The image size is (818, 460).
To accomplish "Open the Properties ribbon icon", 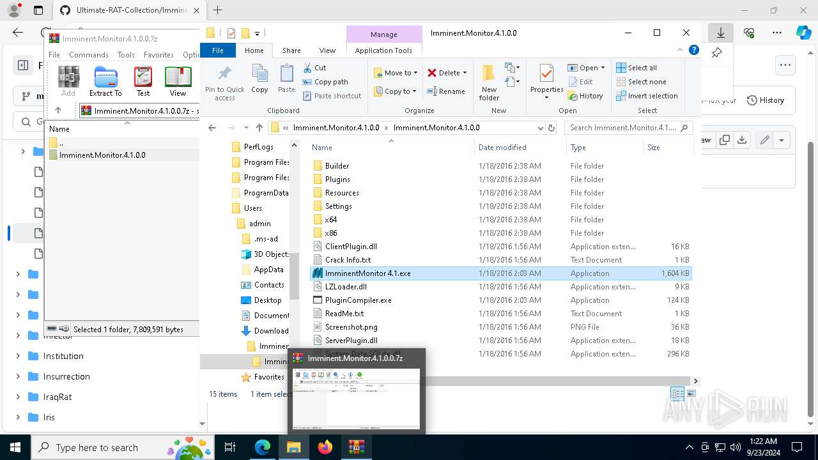I will 546,73.
